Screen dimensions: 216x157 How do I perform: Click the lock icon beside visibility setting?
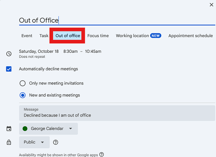point(9,142)
